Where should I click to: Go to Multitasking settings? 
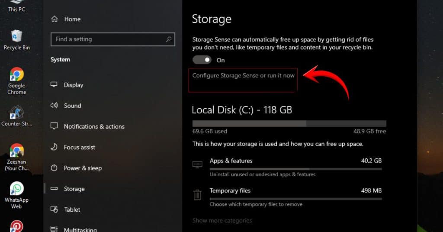[x=80, y=229]
